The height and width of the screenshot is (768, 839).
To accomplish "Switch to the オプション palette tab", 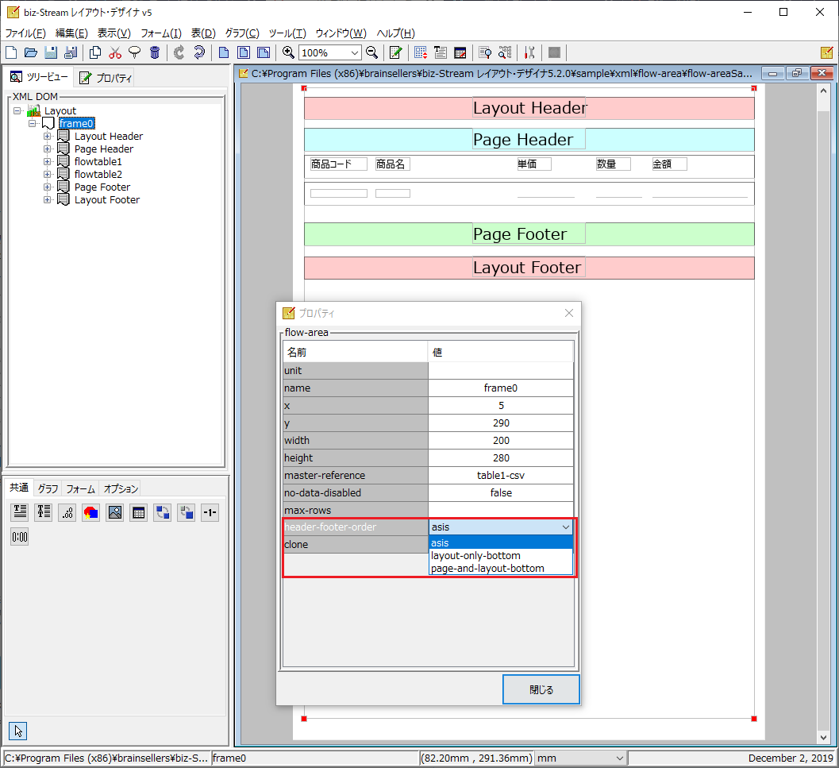I will tap(121, 488).
